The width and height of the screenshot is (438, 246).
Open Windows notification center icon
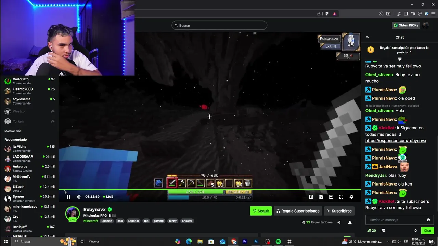(x=431, y=242)
